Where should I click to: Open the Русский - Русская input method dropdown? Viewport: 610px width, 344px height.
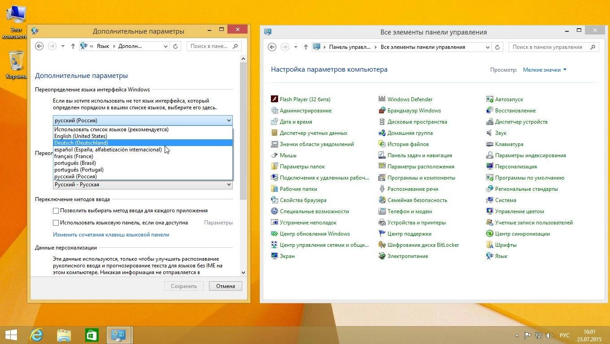pos(143,185)
